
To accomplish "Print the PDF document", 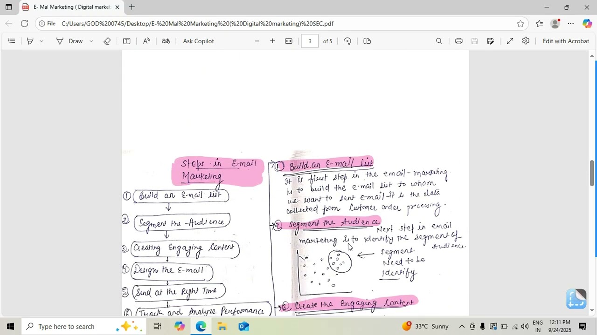I will 459,41.
